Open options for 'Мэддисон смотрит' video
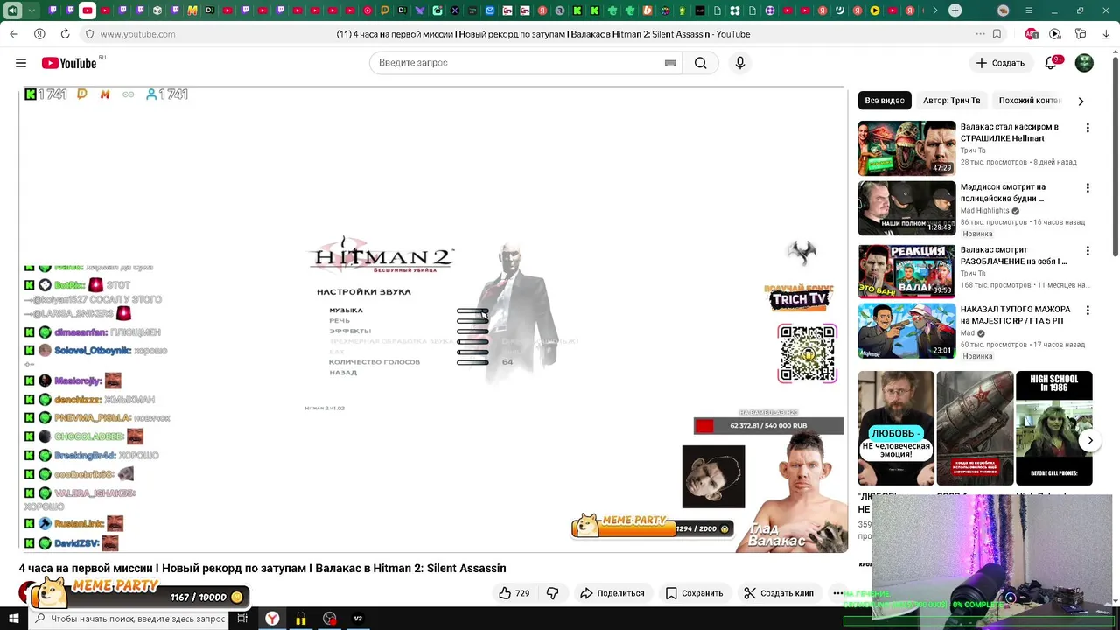The height and width of the screenshot is (630, 1120). [1088, 187]
